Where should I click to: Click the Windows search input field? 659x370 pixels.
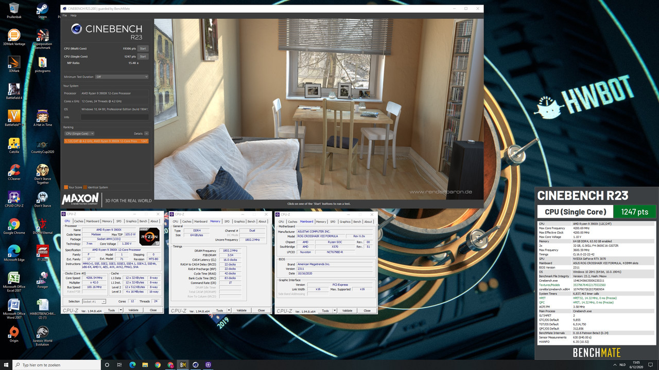[57, 365]
